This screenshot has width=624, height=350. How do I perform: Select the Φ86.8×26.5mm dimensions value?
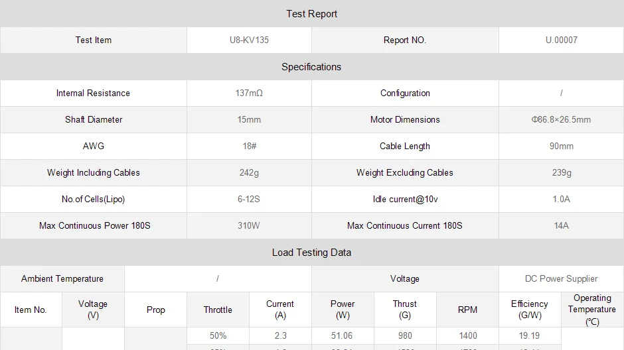point(561,119)
